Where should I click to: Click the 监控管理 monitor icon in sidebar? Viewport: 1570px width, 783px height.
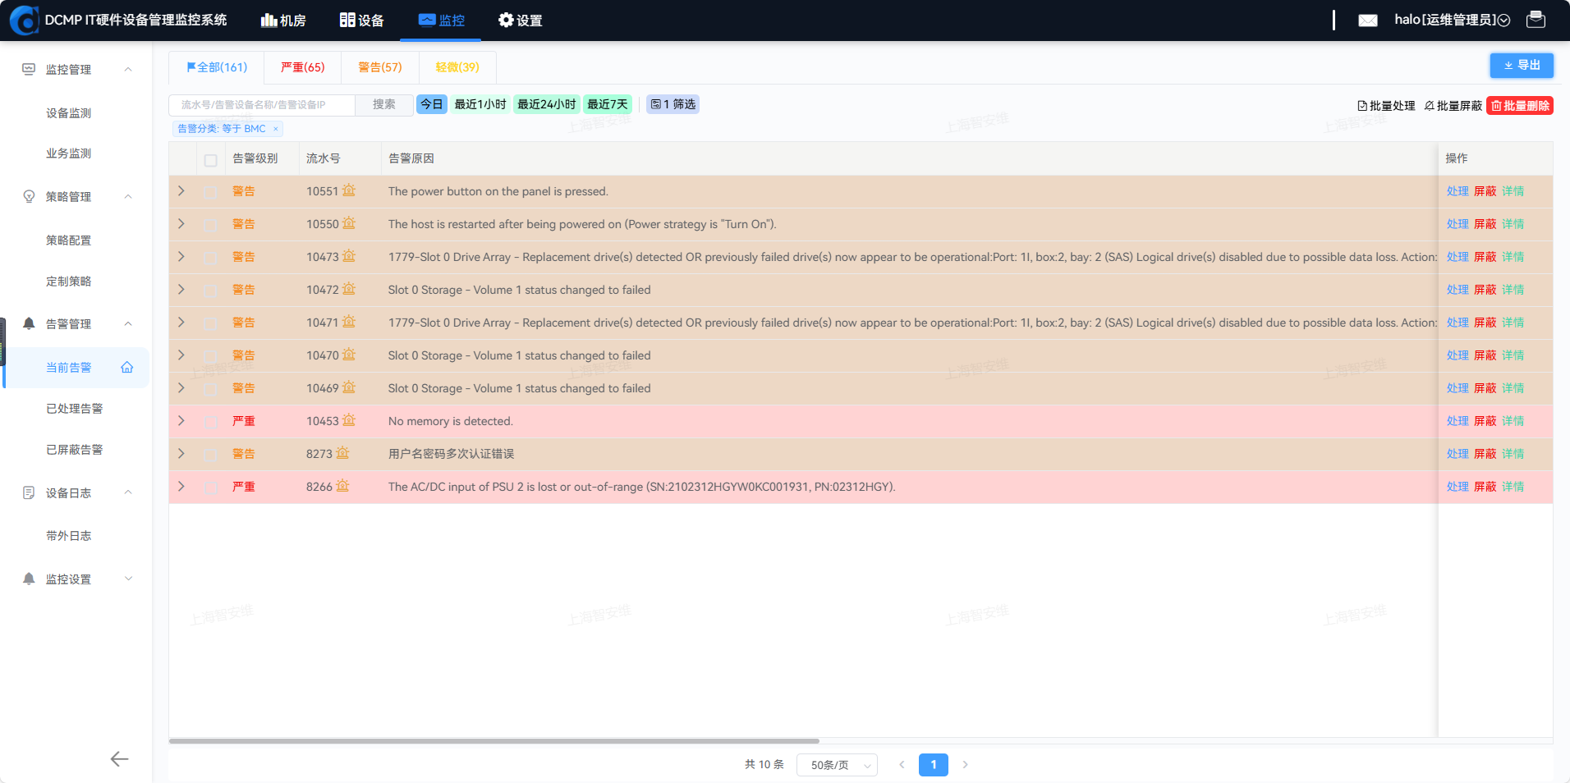click(29, 70)
